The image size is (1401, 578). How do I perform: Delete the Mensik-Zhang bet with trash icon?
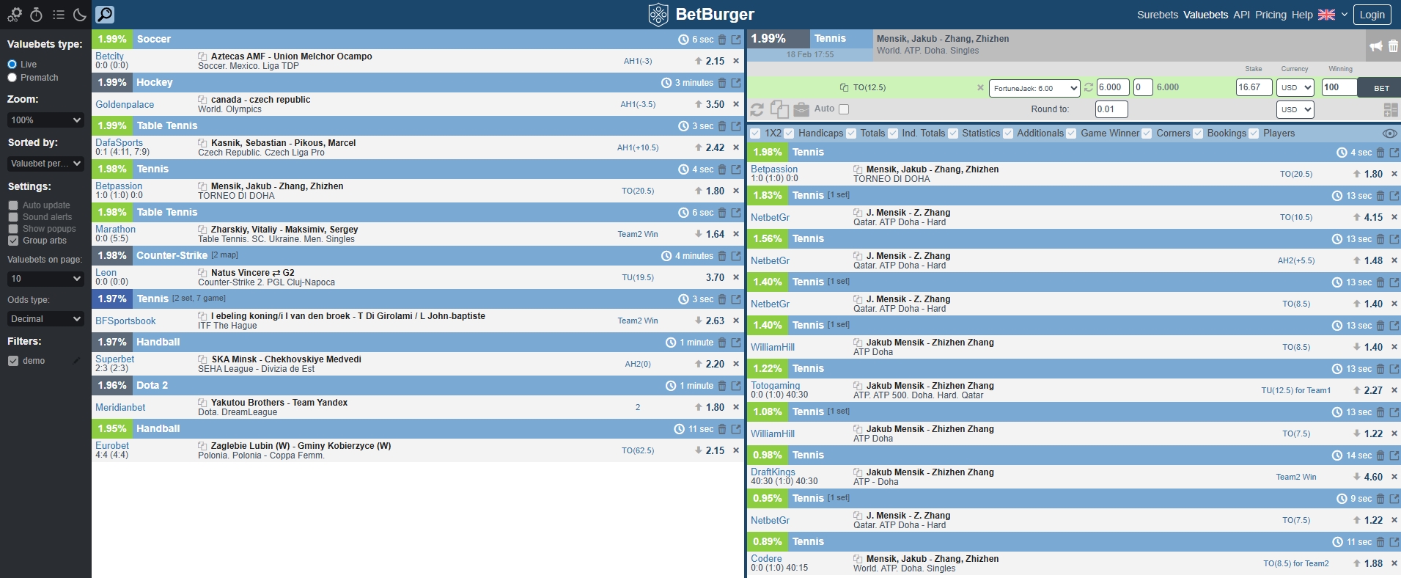(1393, 46)
